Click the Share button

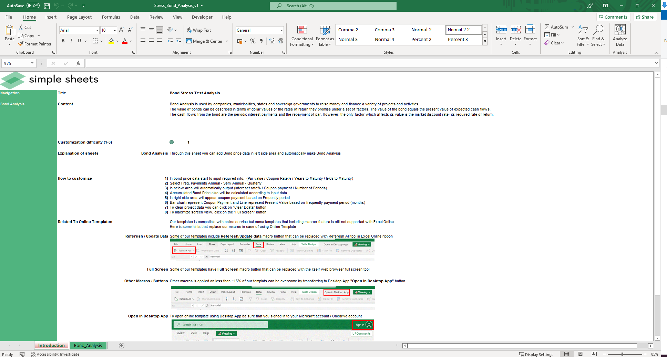(x=645, y=17)
